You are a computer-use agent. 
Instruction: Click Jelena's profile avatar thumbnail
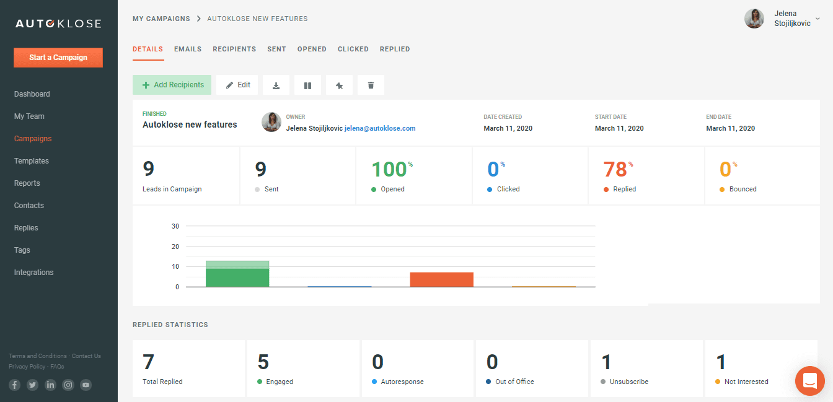pyautogui.click(x=754, y=18)
